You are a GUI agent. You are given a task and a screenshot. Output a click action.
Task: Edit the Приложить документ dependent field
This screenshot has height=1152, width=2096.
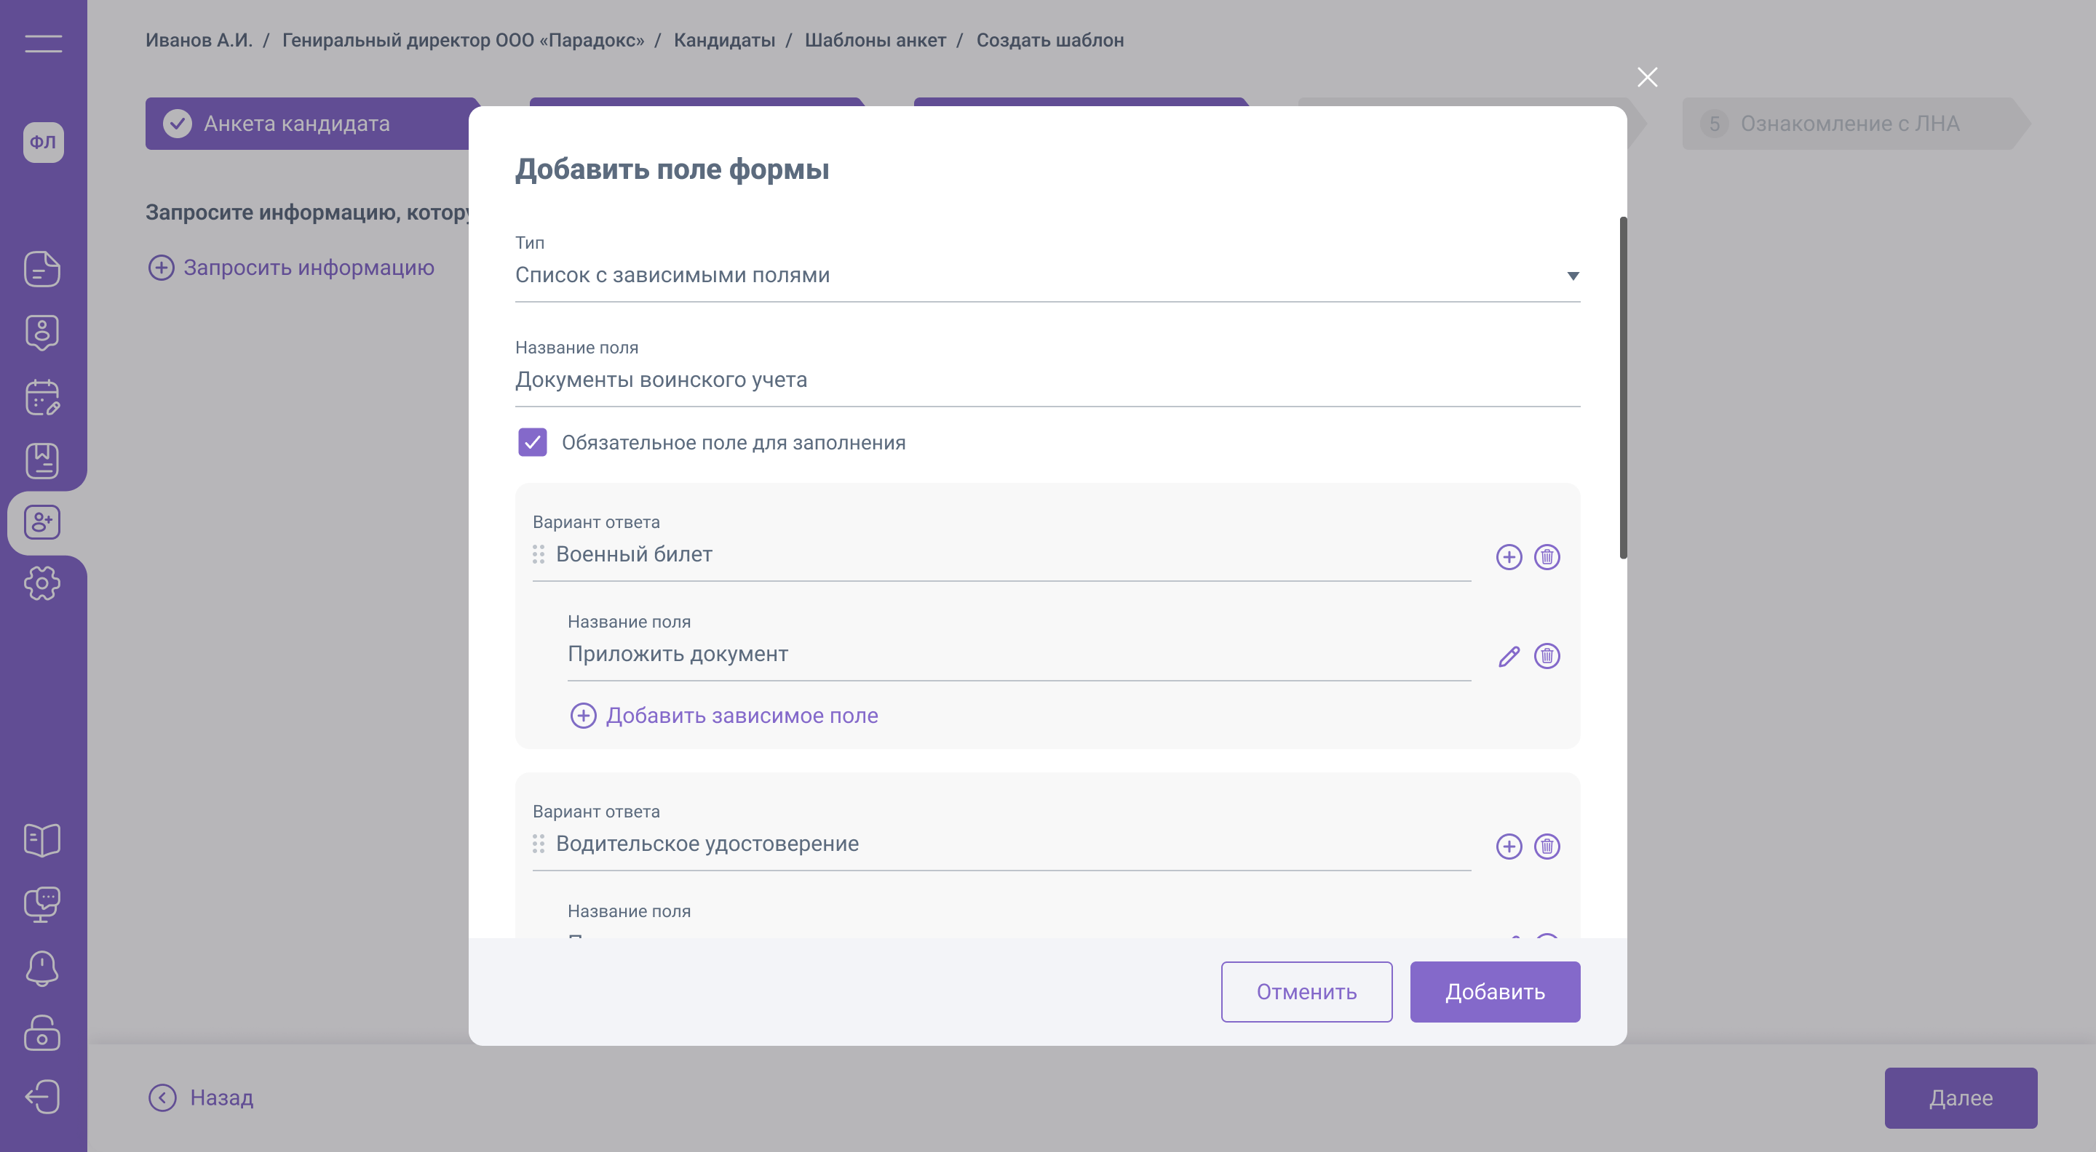coord(1509,656)
